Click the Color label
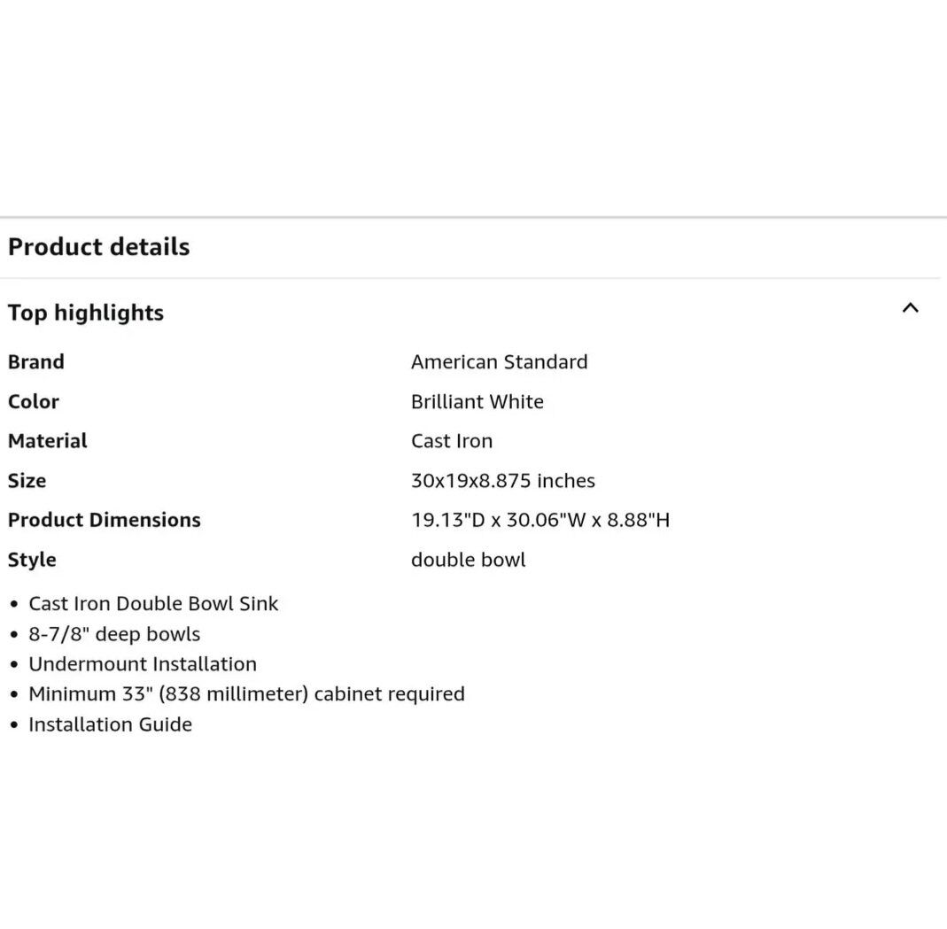The height and width of the screenshot is (929, 947). pos(34,401)
